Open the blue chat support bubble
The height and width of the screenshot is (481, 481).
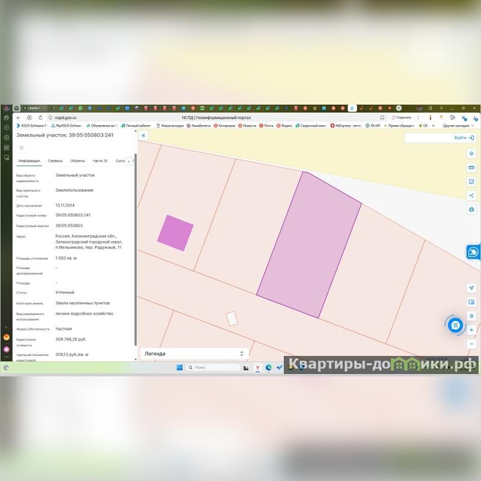(x=456, y=325)
